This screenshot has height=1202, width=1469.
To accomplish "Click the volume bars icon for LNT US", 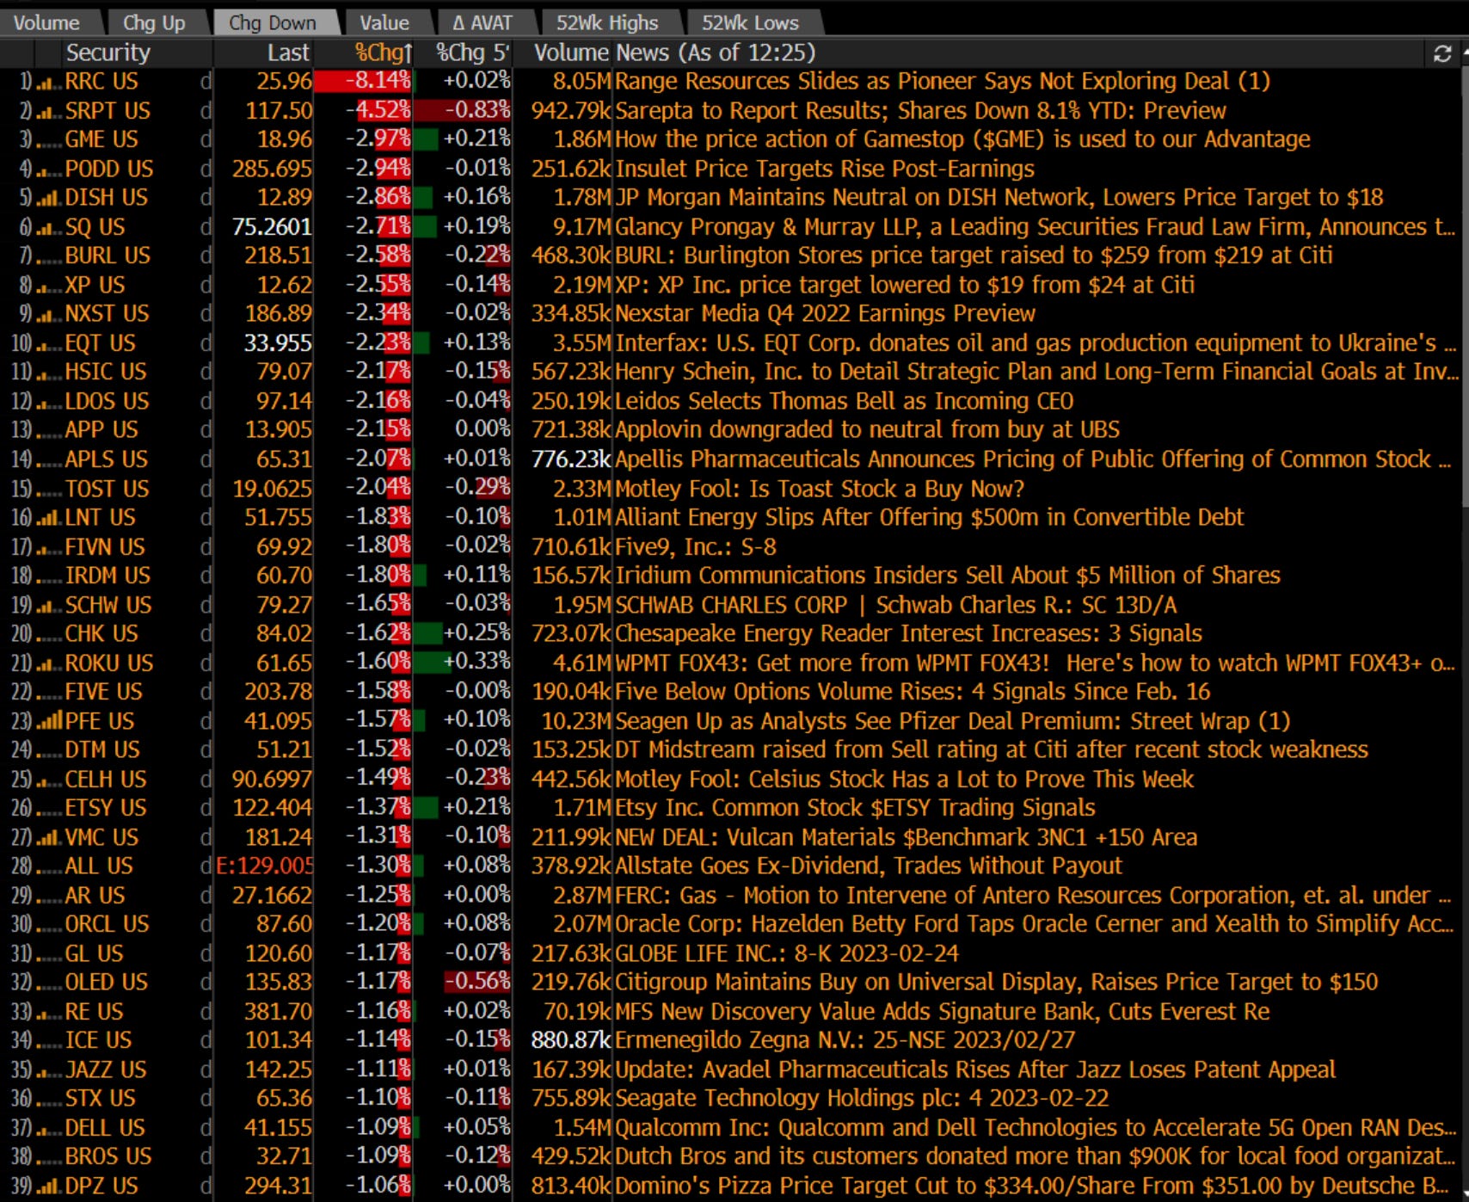I will click(49, 519).
